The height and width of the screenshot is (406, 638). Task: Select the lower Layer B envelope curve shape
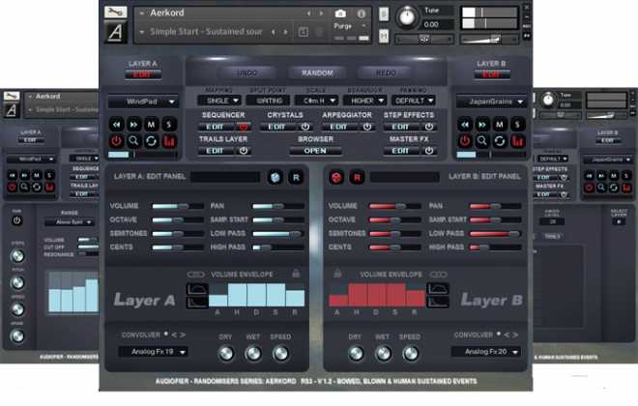[438, 302]
